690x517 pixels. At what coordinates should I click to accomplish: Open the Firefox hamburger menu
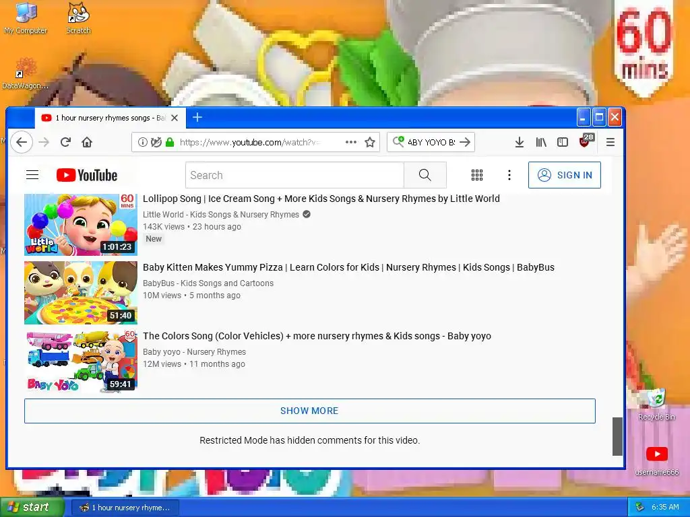click(610, 142)
